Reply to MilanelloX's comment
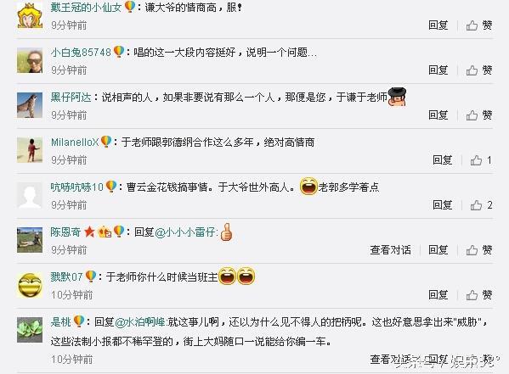The width and height of the screenshot is (509, 374). coord(443,160)
